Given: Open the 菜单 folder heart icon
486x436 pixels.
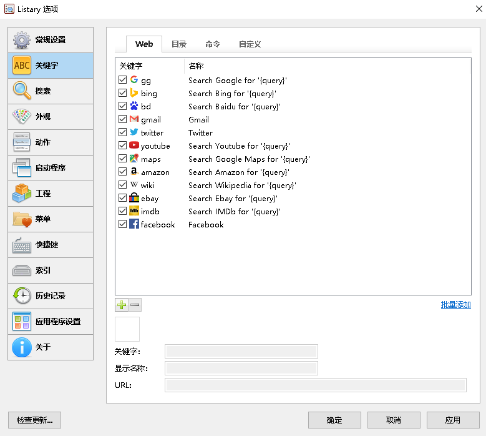Looking at the screenshot, I should 22,219.
